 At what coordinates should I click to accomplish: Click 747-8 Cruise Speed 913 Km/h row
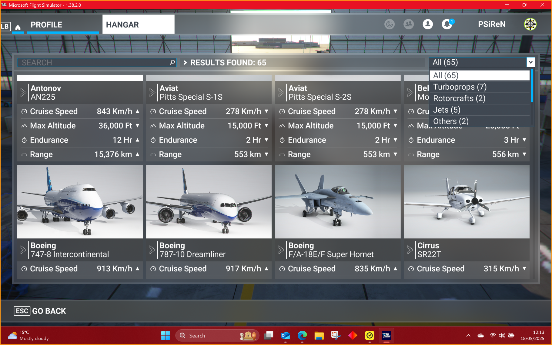80,269
